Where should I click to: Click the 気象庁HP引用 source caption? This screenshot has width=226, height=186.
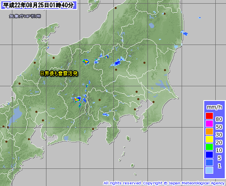[25, 16]
